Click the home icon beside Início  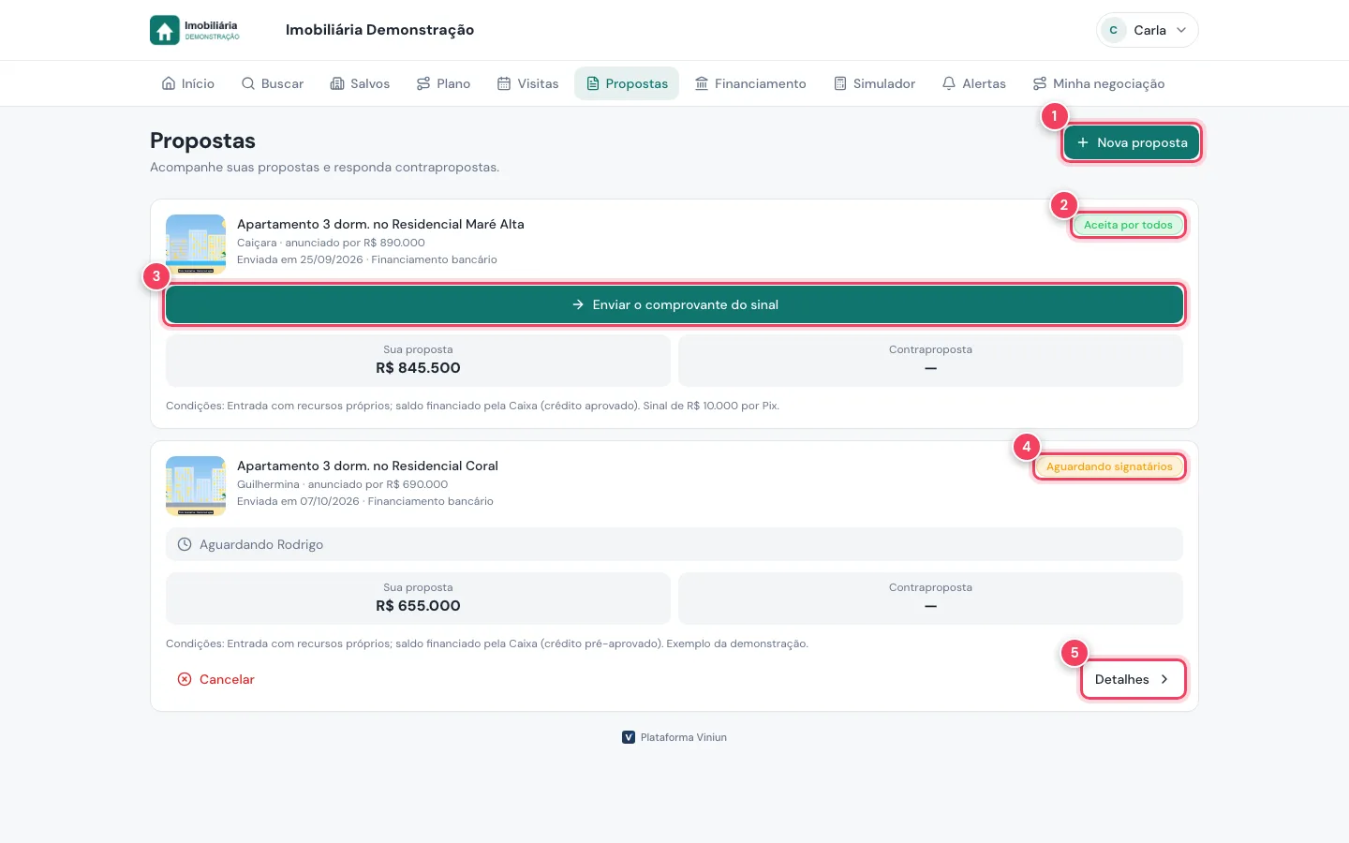[x=169, y=83]
